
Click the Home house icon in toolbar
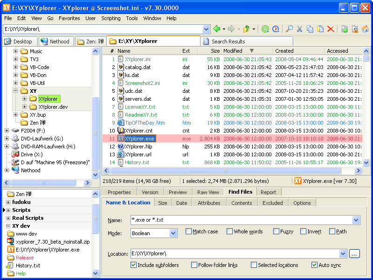coord(365,29)
